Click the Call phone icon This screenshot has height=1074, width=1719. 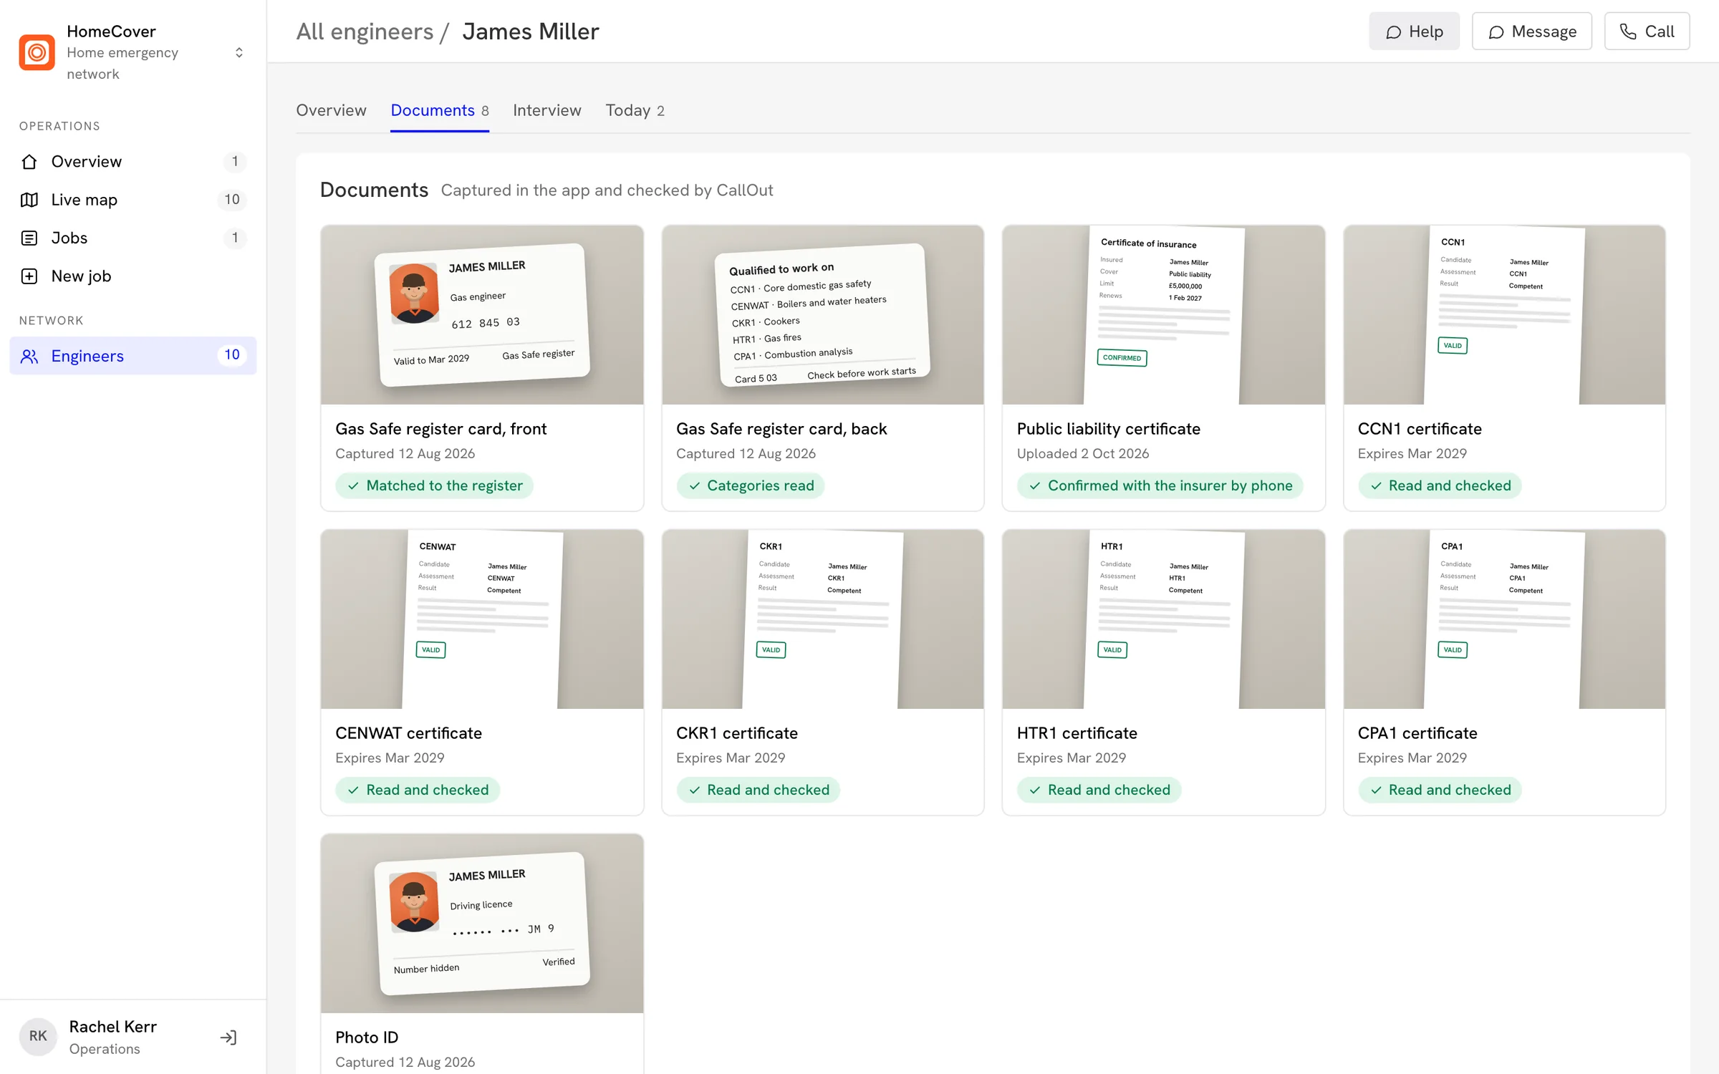[1628, 32]
